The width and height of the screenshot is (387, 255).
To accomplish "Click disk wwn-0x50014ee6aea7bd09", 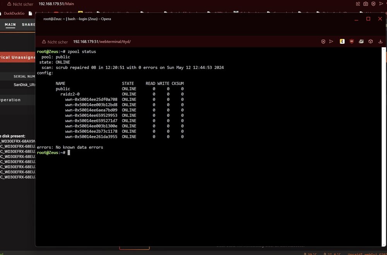I will click(x=91, y=110).
